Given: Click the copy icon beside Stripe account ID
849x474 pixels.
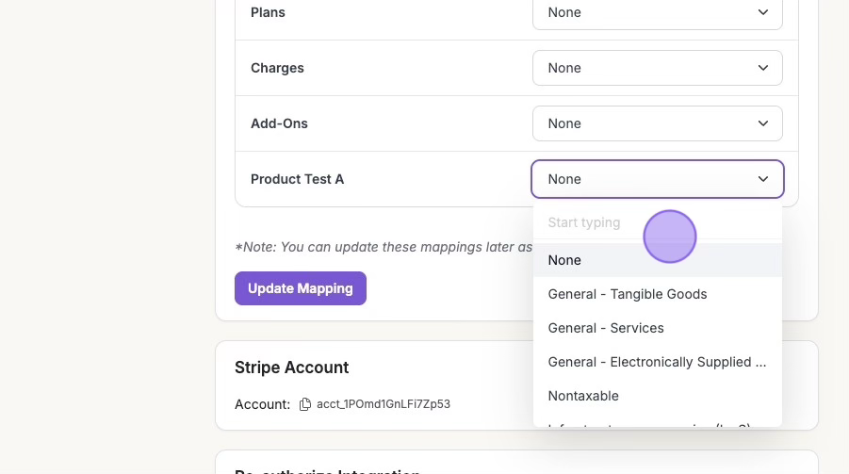Looking at the screenshot, I should tap(304, 404).
